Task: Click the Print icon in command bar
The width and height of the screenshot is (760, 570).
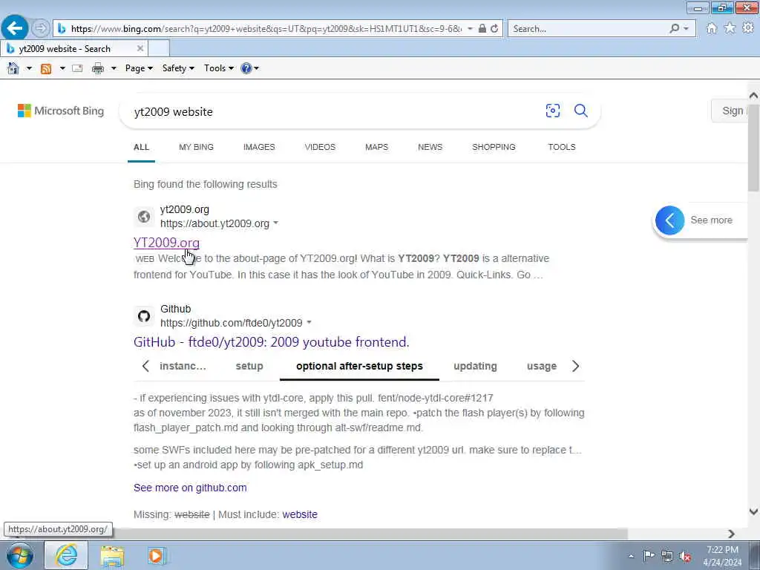Action: [98, 68]
